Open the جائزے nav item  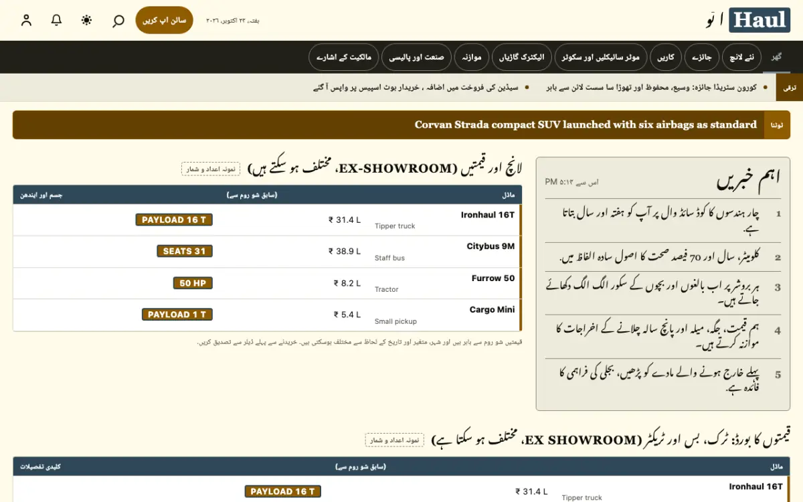[701, 58]
